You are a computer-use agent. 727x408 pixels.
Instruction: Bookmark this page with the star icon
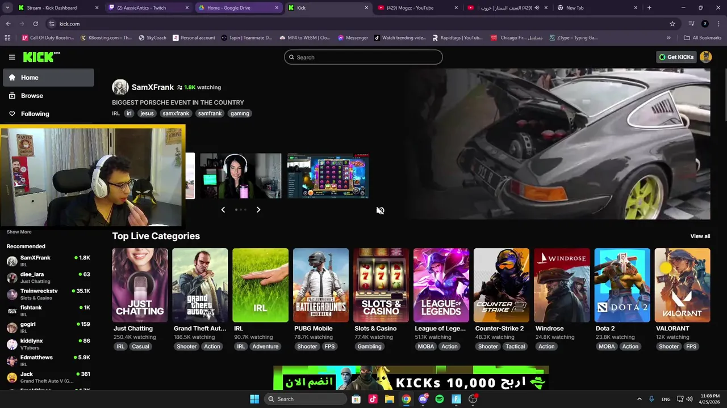672,24
